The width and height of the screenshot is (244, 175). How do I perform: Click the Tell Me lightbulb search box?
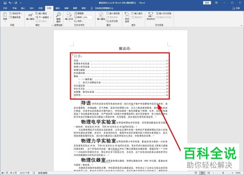102,8
